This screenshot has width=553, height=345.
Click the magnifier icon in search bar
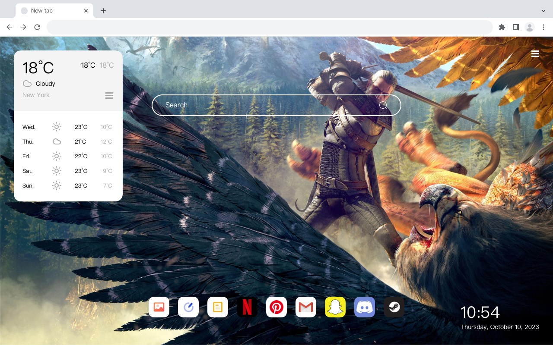click(x=383, y=105)
